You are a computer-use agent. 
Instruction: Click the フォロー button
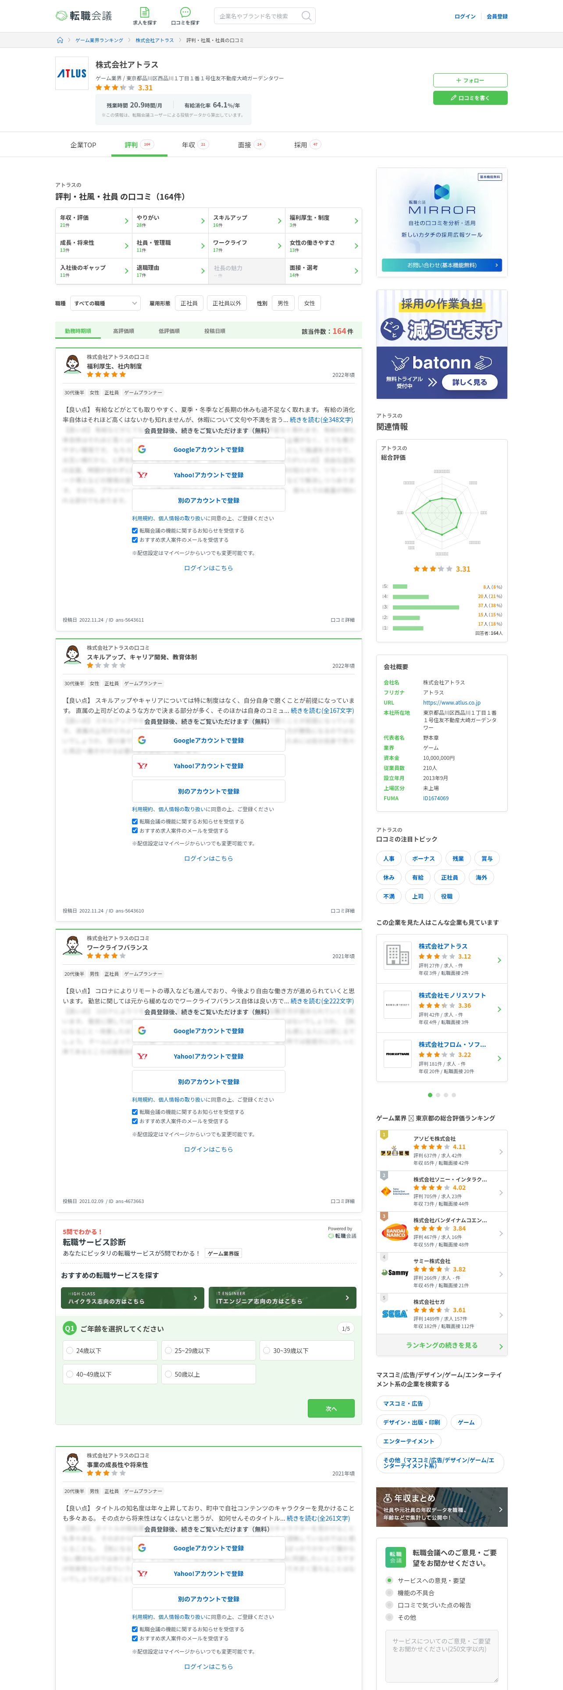coord(470,81)
